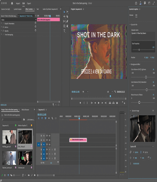Open Program Monitor button editor plus icon
Screen dimensions: 157x182
point(124,103)
